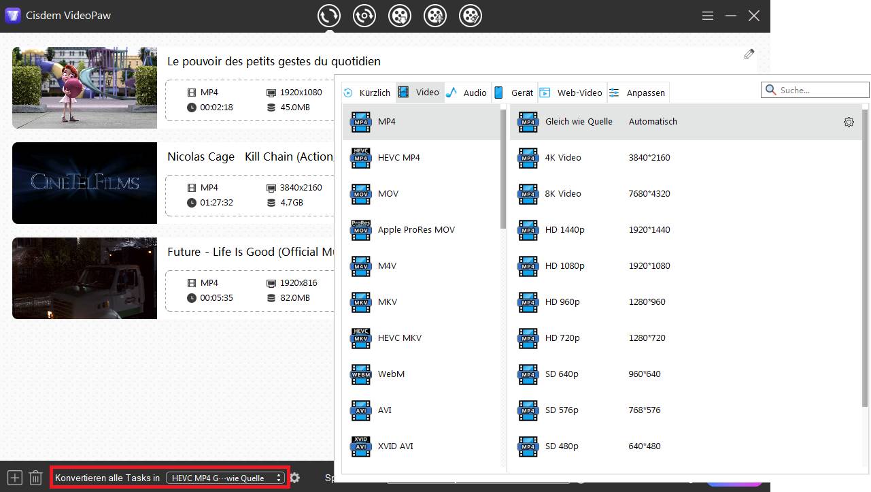Choose the HD 1080p resolution preset
The height and width of the screenshot is (492, 871).
click(564, 266)
